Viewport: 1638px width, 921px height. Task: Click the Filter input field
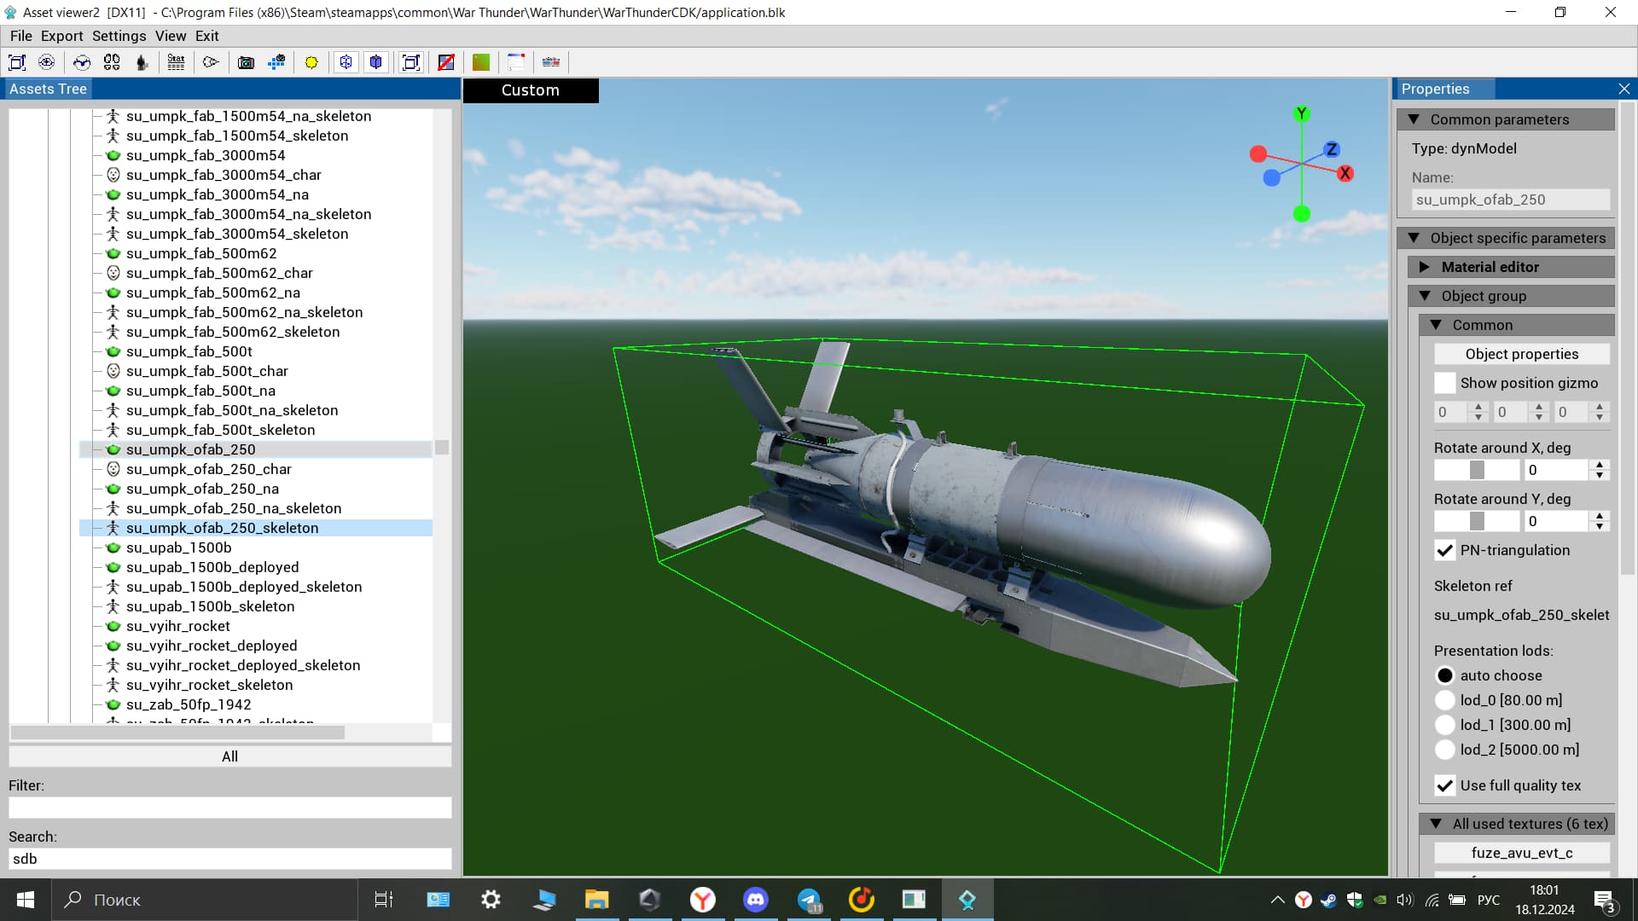coord(229,808)
